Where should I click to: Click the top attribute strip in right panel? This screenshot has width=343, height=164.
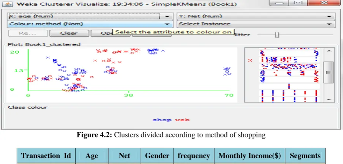tap(289, 49)
